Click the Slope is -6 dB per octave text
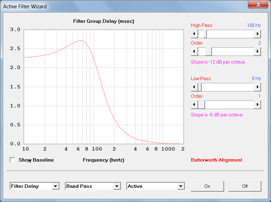The width and height of the screenshot is (271, 202). [x=217, y=115]
